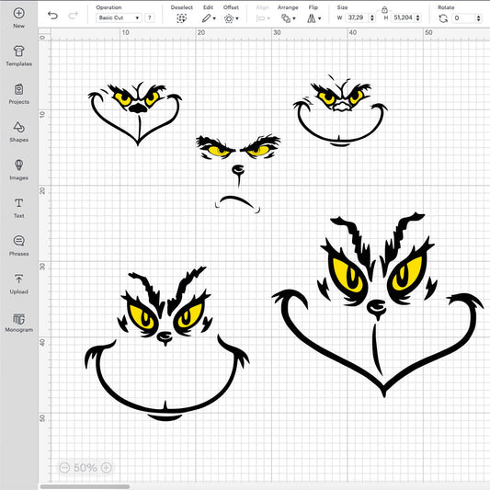490x490 pixels.
Task: Open the Projects panel
Action: 18,94
